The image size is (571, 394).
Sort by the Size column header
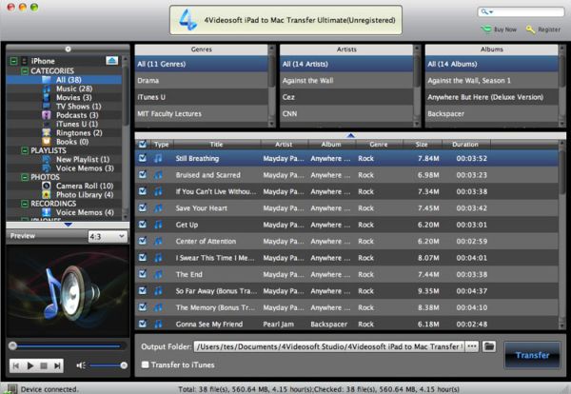tap(422, 145)
